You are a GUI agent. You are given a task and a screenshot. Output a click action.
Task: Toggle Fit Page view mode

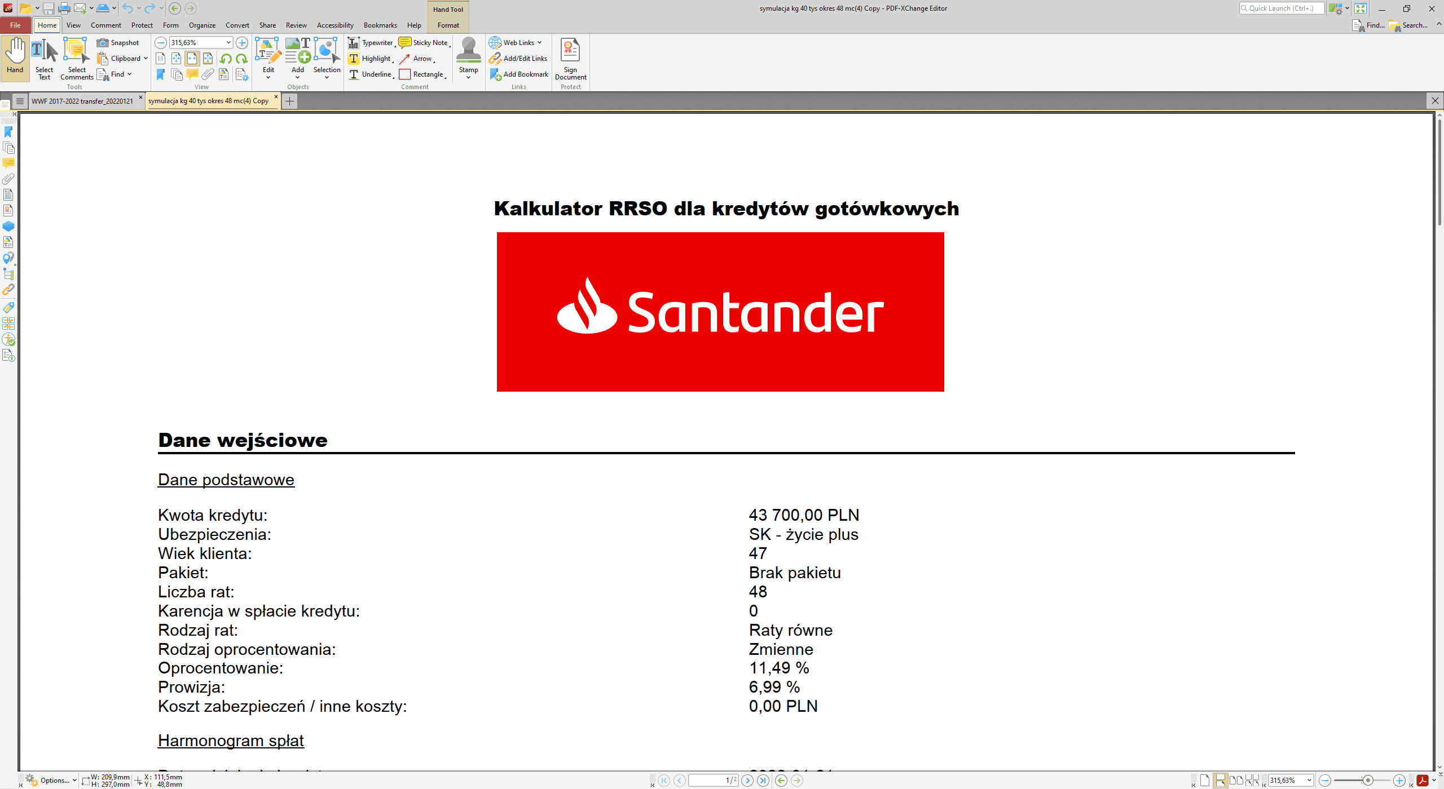pyautogui.click(x=177, y=59)
